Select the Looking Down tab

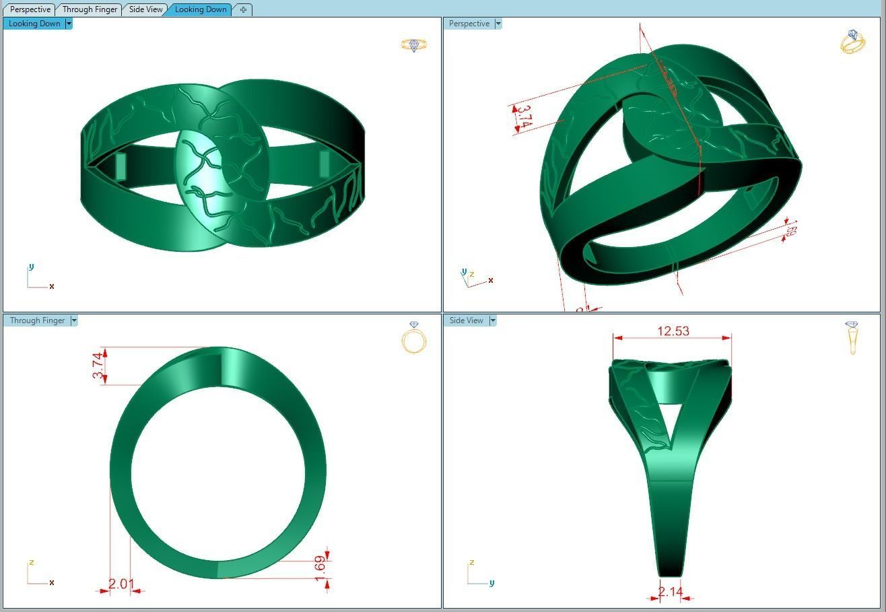point(201,9)
